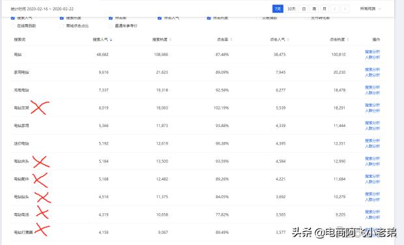
Task: Select the 电钻家用 keyword cell
Action: [22, 126]
